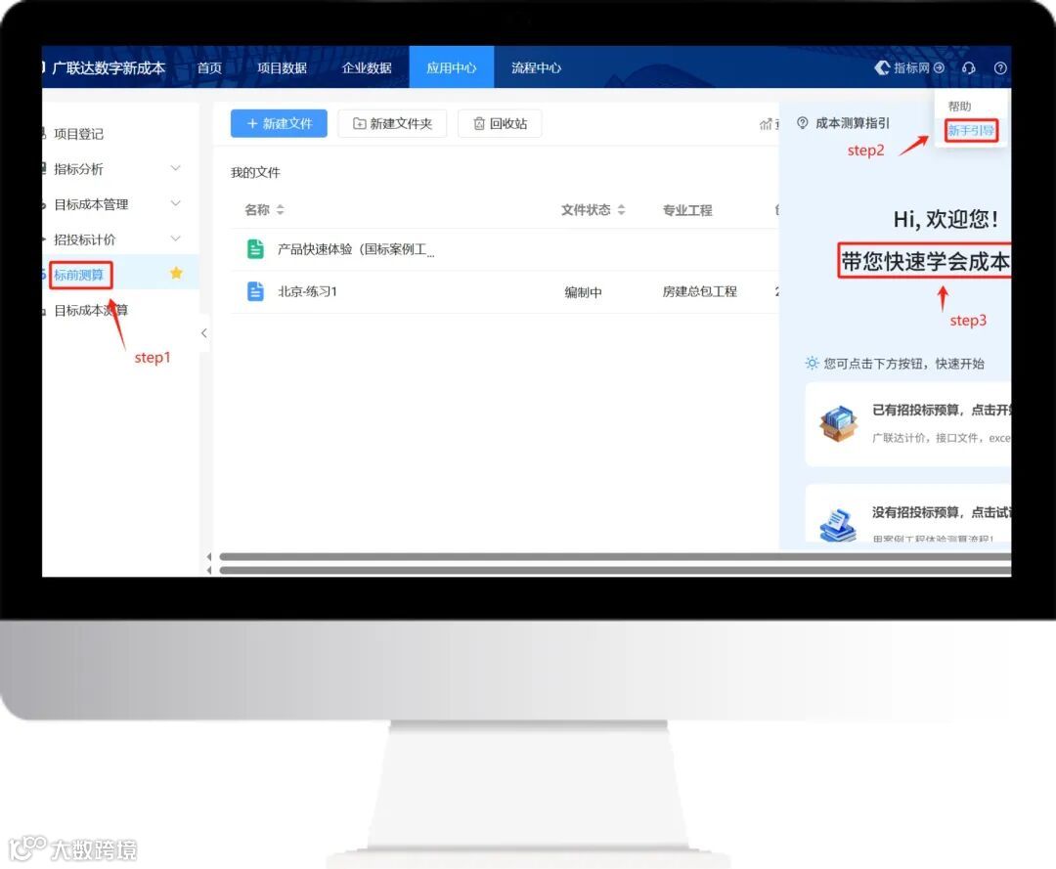Click 房建总包工程 cell
Image resolution: width=1056 pixels, height=869 pixels.
(x=700, y=291)
